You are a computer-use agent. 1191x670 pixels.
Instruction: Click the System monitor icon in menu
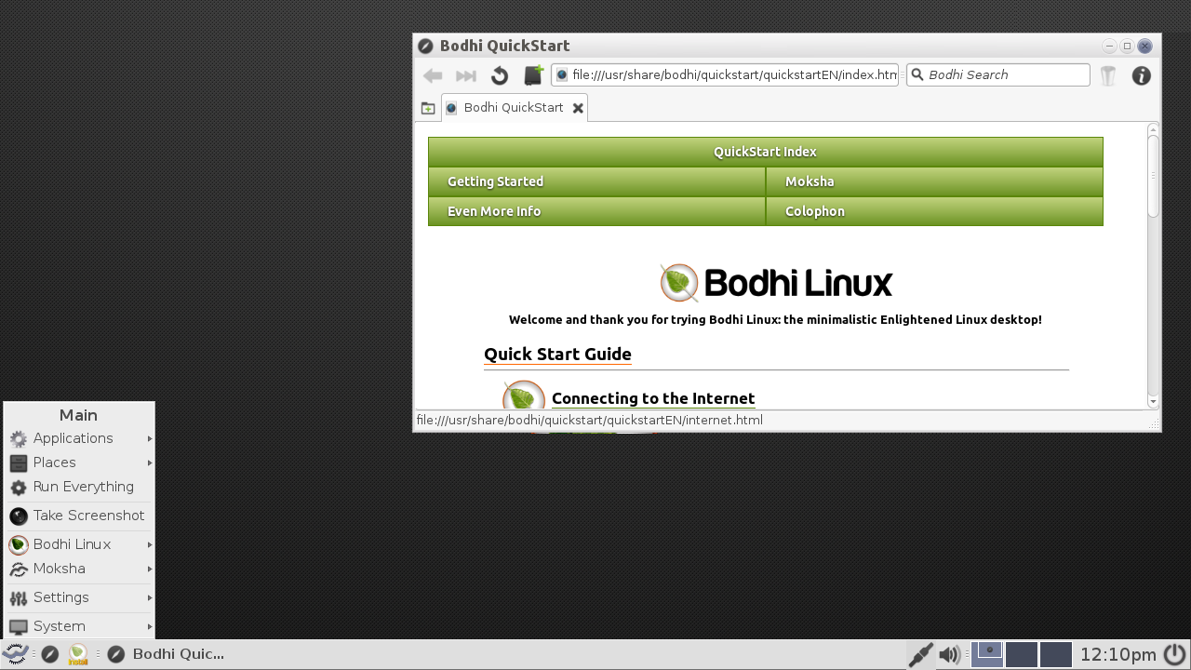tap(19, 627)
